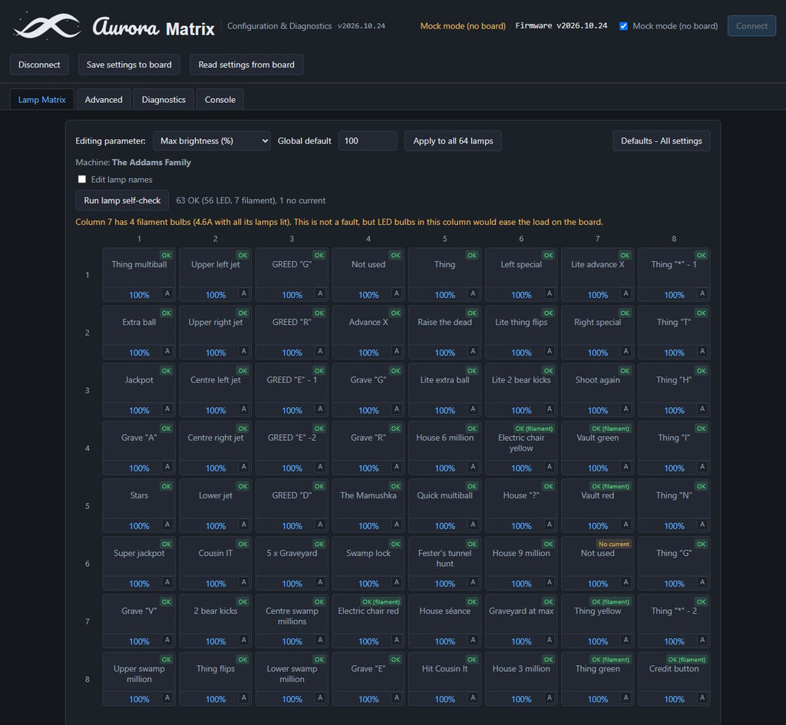Toggle the A button on Grave "R" lamp
This screenshot has width=786, height=725.
tap(397, 466)
